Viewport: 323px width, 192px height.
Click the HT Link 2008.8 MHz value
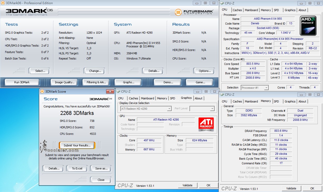point(253,78)
